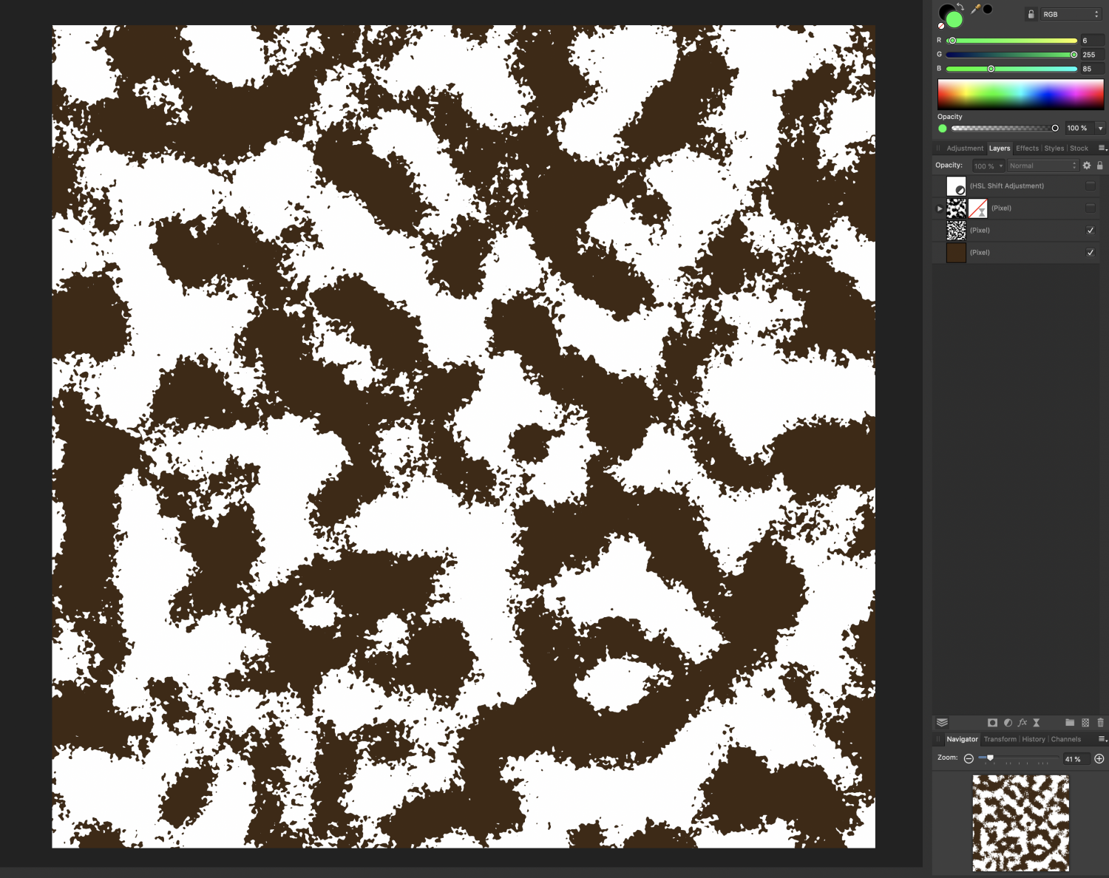Image resolution: width=1109 pixels, height=878 pixels.
Task: Click the fx layer effects icon
Action: click(x=1022, y=723)
